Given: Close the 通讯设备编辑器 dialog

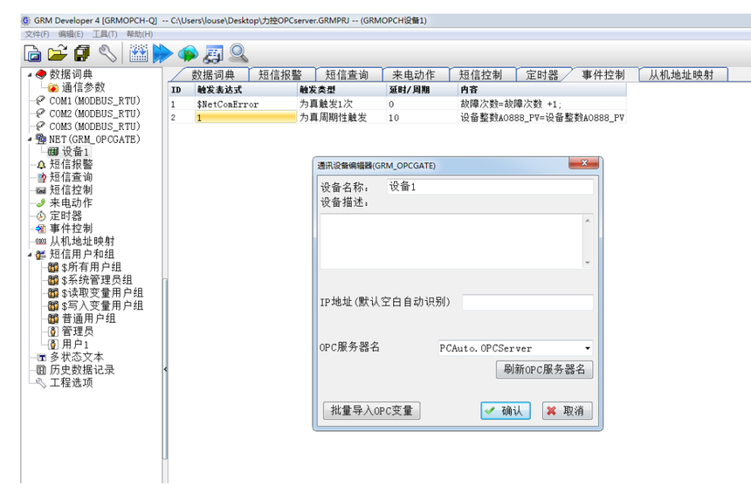Looking at the screenshot, I should [x=584, y=163].
